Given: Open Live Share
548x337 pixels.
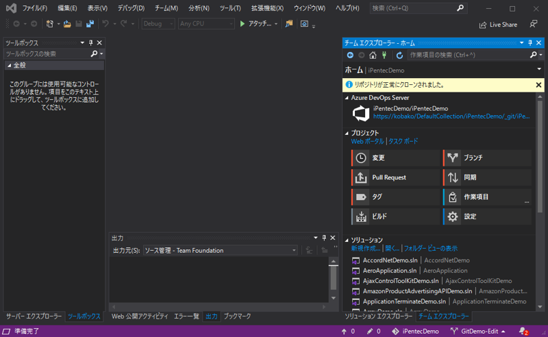Looking at the screenshot, I should [498, 25].
